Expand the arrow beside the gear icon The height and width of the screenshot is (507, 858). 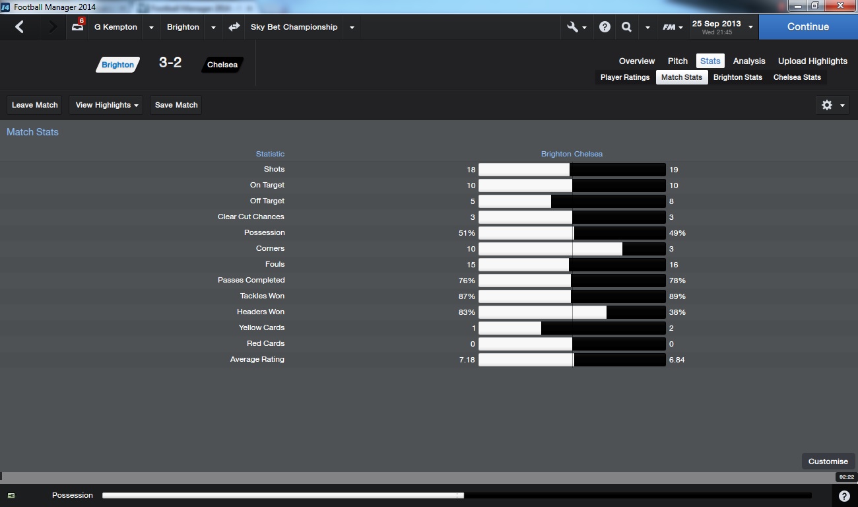tap(842, 106)
